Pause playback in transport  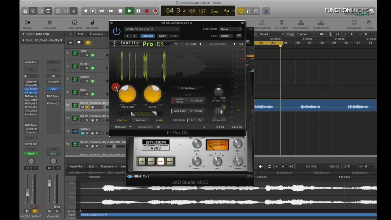(138, 11)
